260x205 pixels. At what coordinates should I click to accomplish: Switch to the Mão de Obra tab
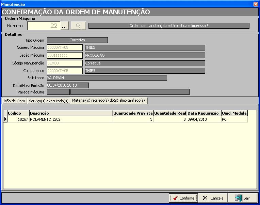coord(15,101)
